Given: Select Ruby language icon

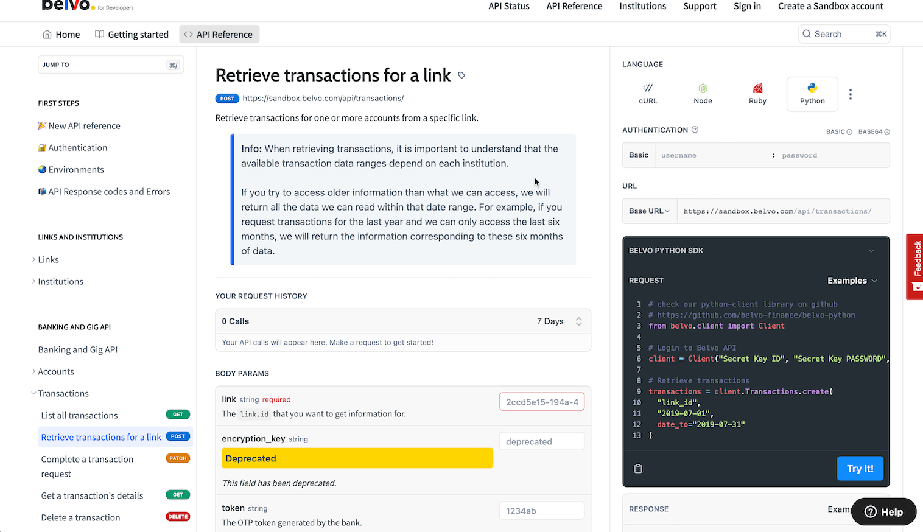Looking at the screenshot, I should pyautogui.click(x=757, y=88).
